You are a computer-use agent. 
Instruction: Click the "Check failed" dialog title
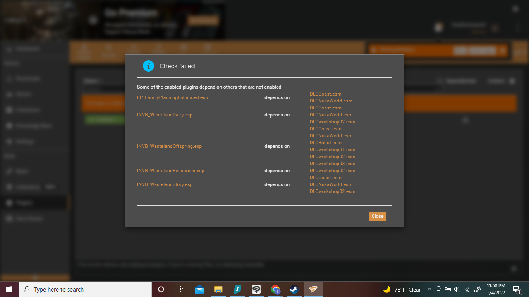(177, 66)
